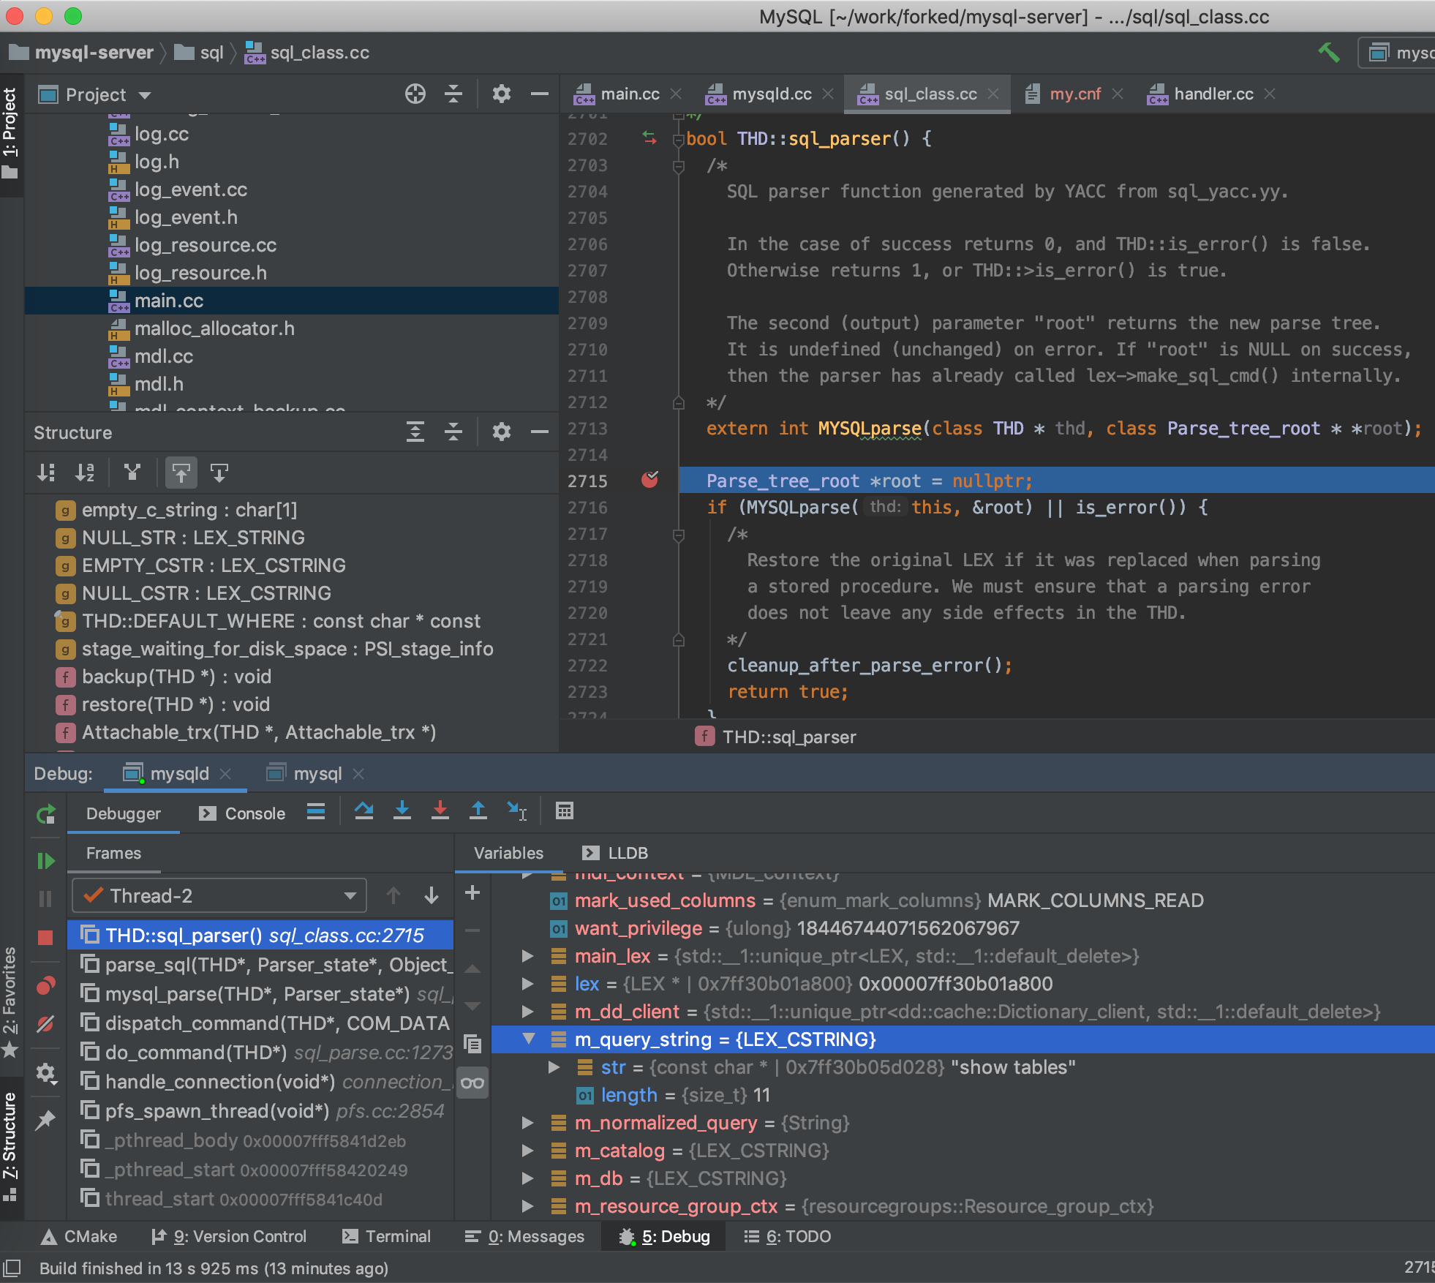
Task: Stop the debug session
Action: tap(45, 938)
